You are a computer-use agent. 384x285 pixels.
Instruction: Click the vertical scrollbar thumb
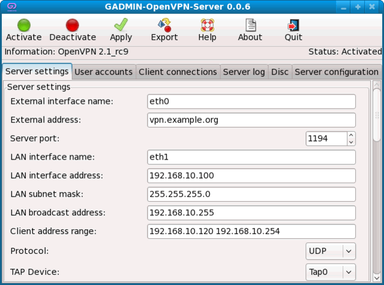pos(377,115)
